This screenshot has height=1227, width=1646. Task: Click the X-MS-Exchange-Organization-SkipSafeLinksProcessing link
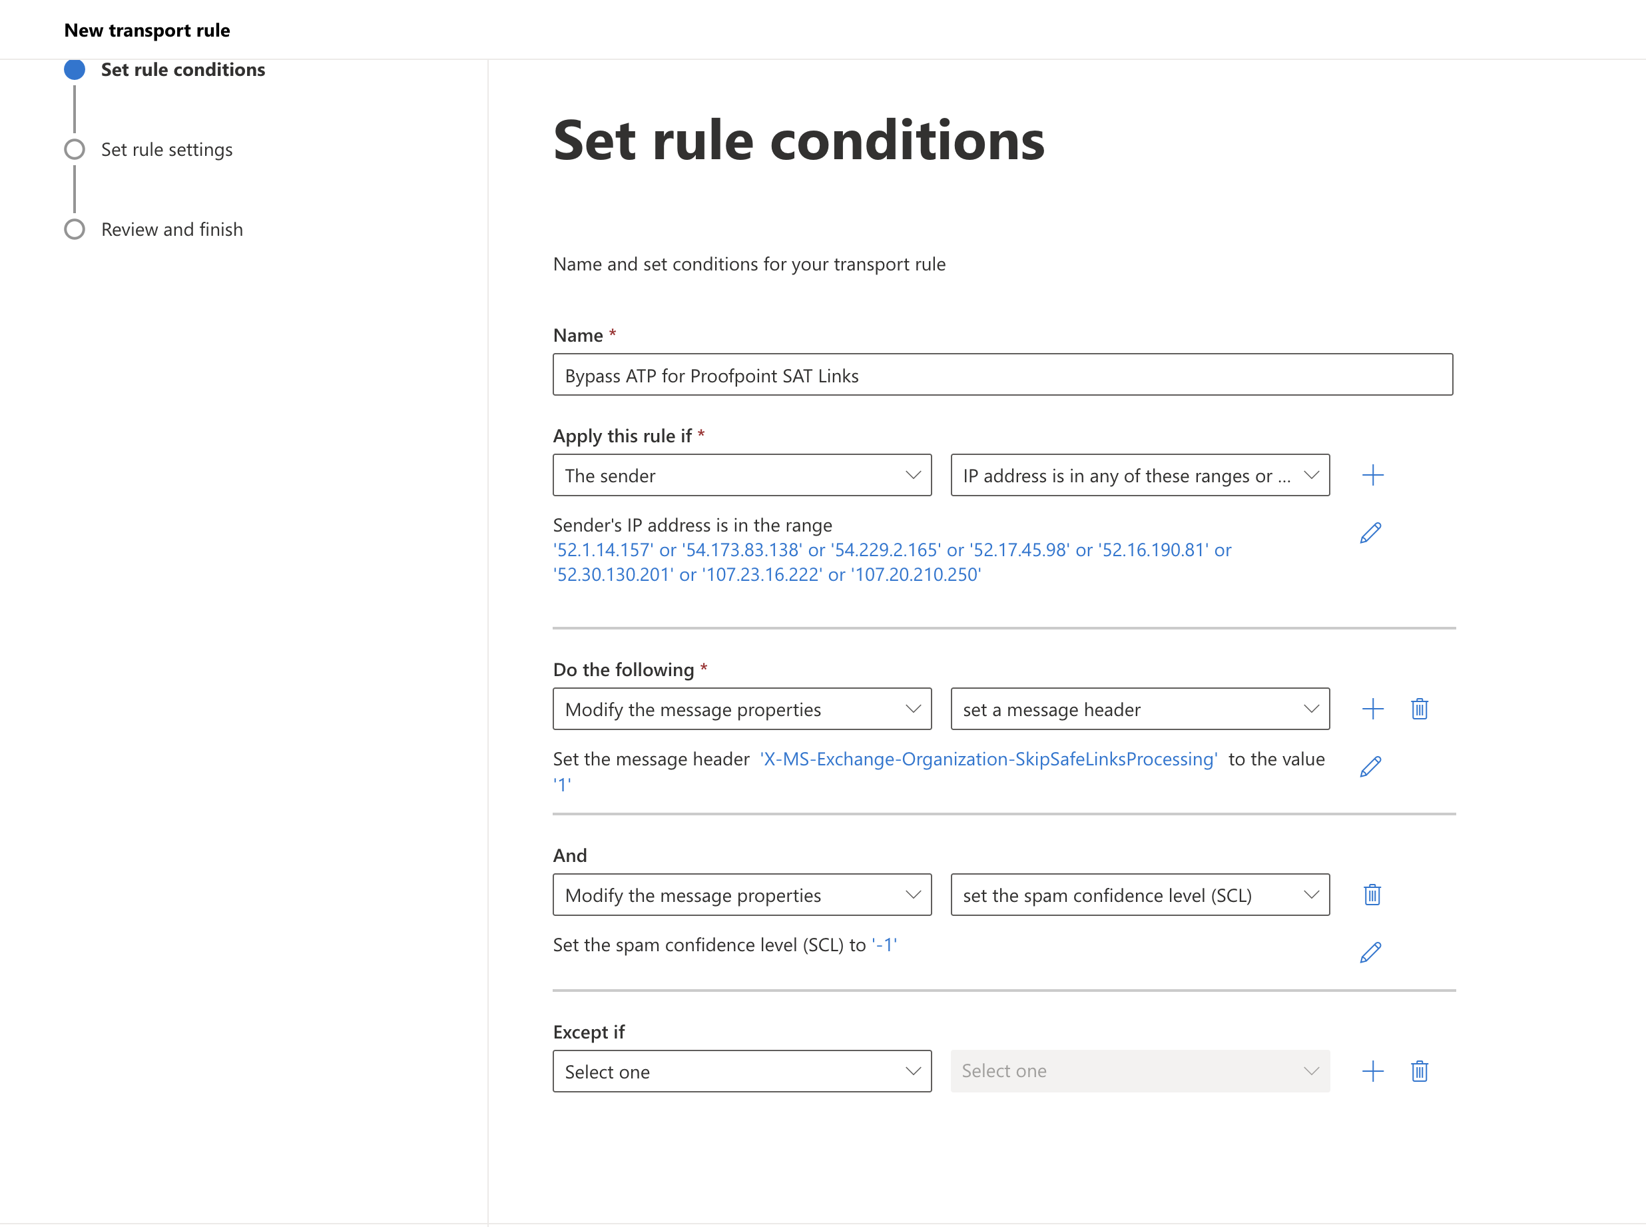click(x=987, y=759)
